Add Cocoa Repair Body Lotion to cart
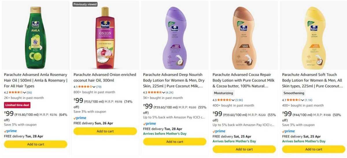 tap(244, 149)
